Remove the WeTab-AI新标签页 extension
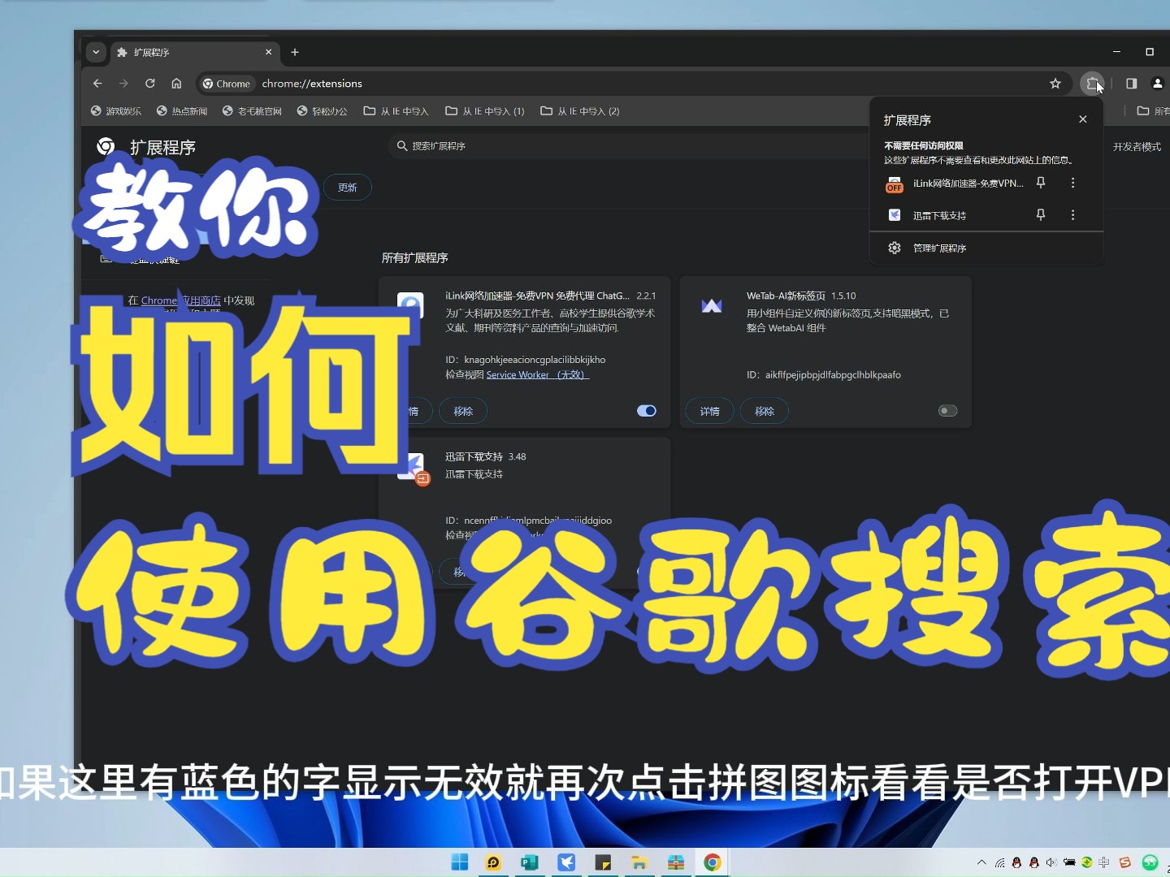 click(765, 411)
